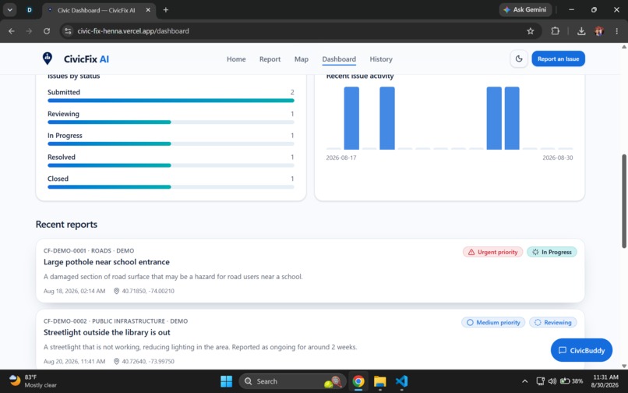Click the Reviewing status progress bar
This screenshot has width=628, height=393.
click(x=171, y=122)
